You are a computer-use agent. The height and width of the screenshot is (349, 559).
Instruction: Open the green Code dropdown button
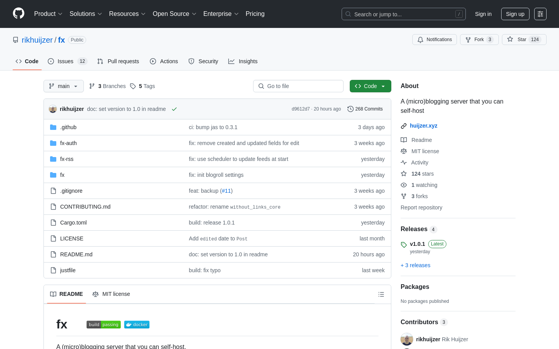point(370,86)
